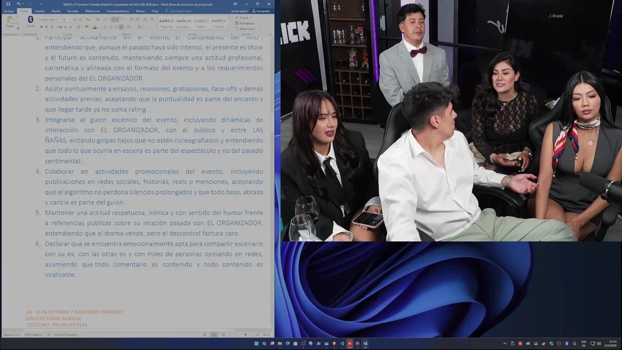Click the Compartir share button
Screen dimensions: 622x350
point(261,11)
